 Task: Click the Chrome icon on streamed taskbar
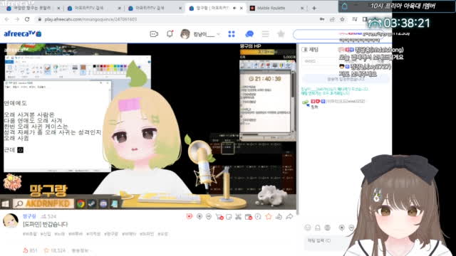point(81,204)
